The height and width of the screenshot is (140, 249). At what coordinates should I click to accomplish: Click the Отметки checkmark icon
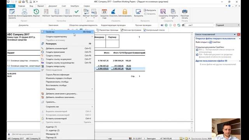77,12
